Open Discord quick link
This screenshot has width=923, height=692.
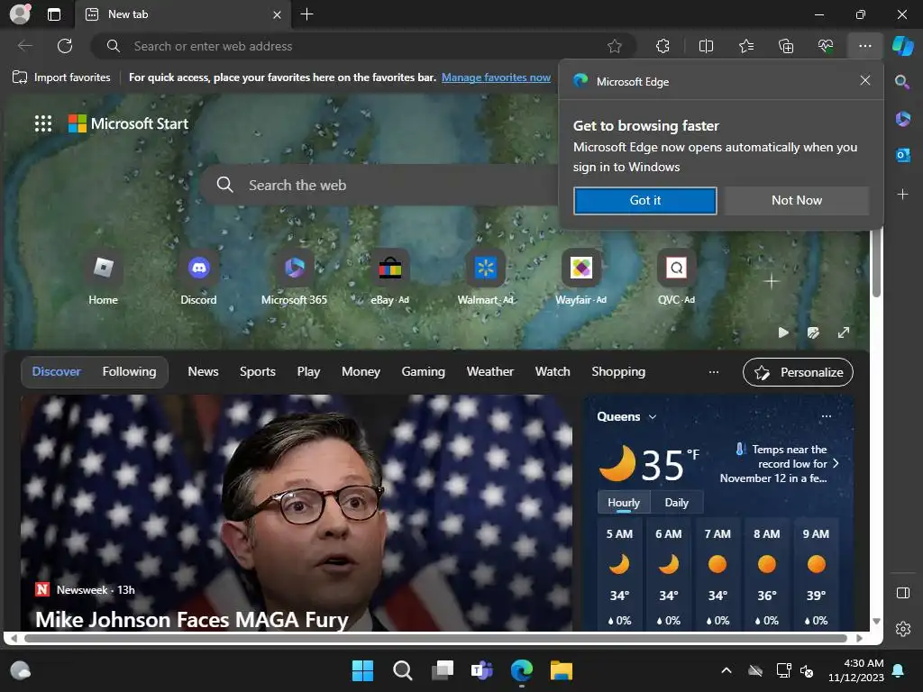click(198, 278)
